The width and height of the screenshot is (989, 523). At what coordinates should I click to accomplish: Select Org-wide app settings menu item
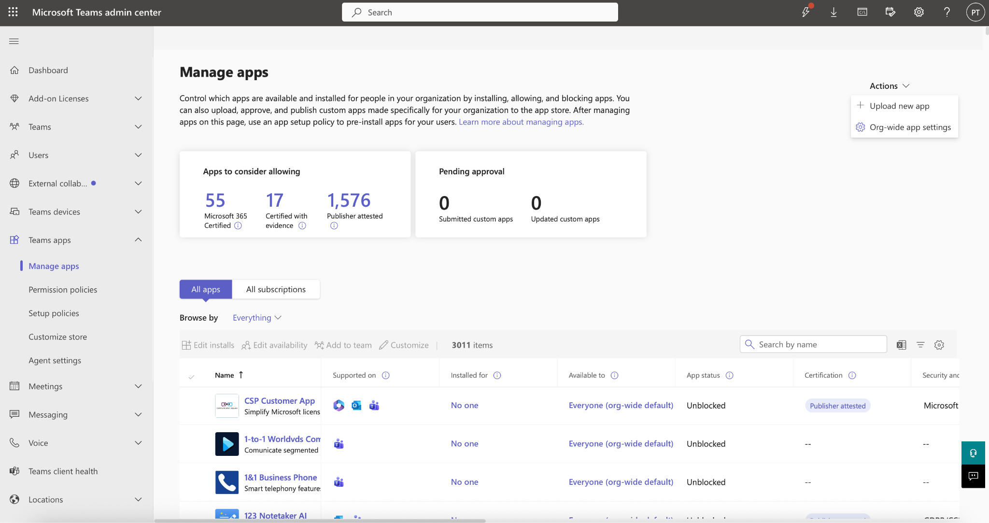pos(904,127)
